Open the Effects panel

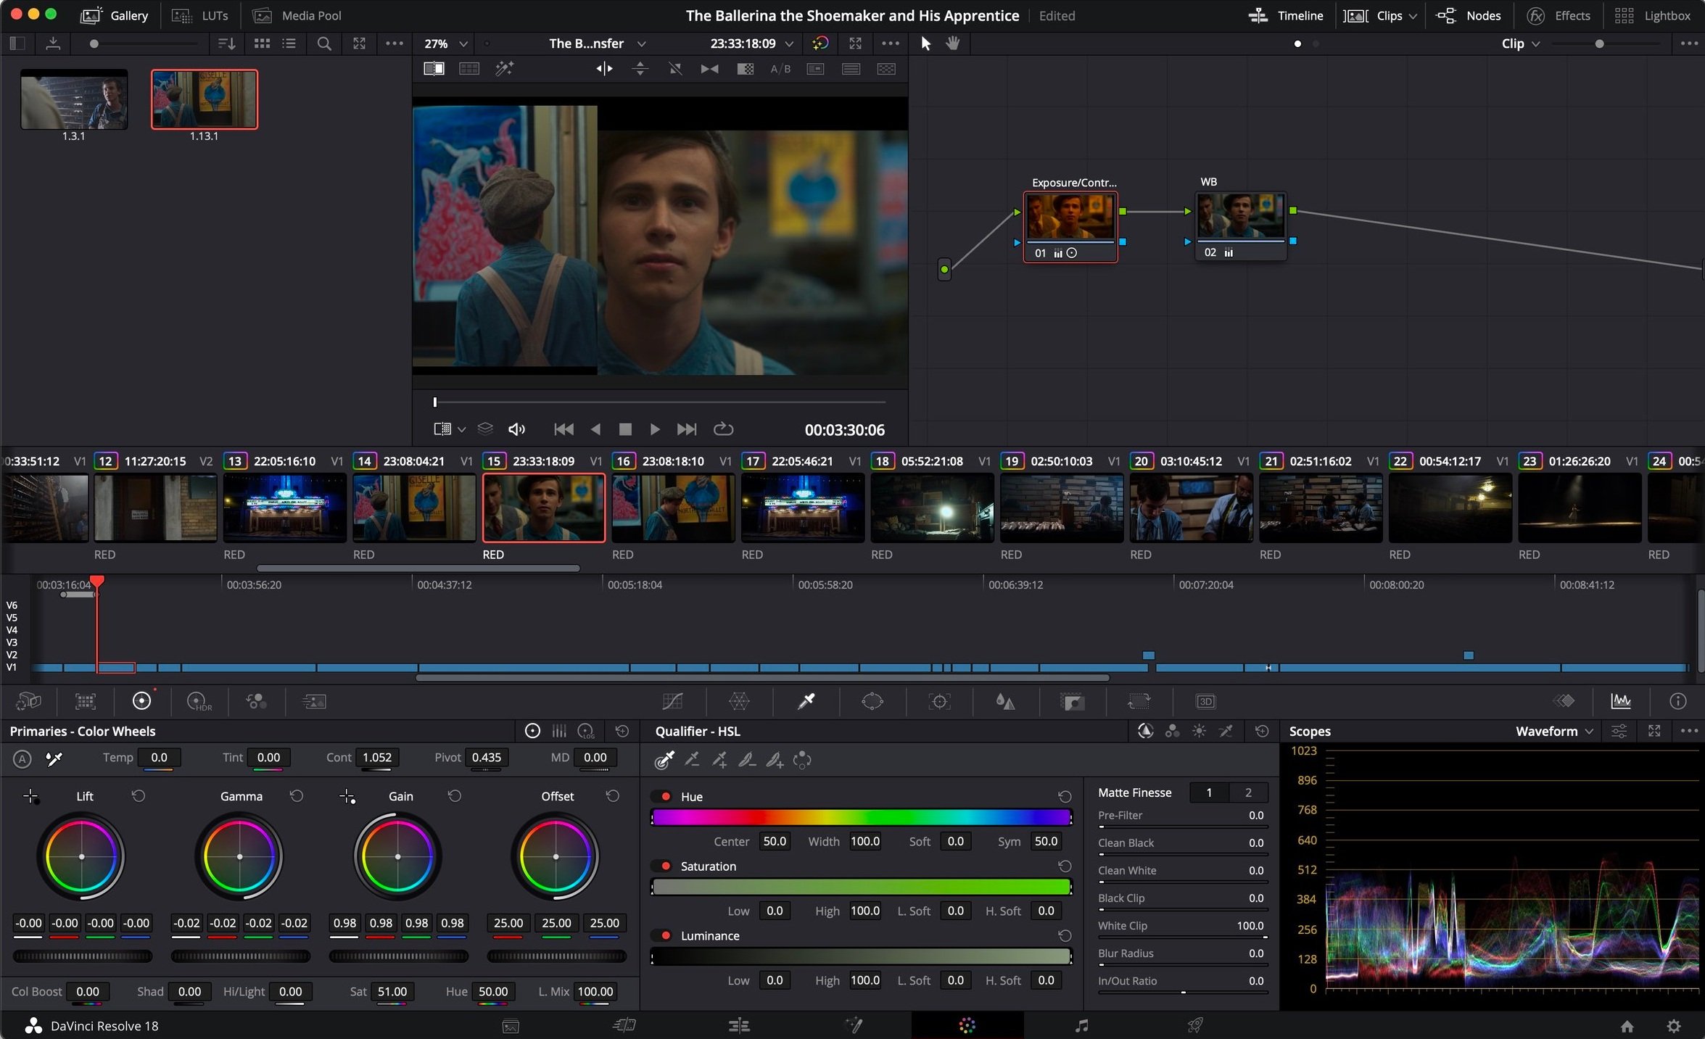click(1558, 15)
